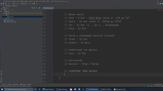This screenshot has width=163, height=91.
Task: Click the Back navigation arrow in toolbar
Action: pos(9,4)
